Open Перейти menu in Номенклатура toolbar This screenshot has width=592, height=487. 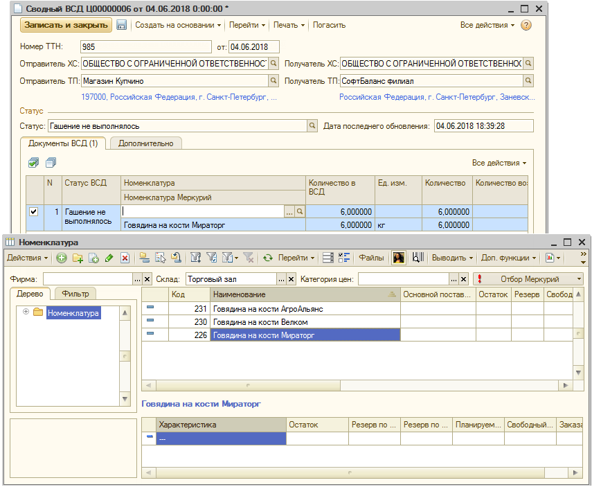point(296,258)
